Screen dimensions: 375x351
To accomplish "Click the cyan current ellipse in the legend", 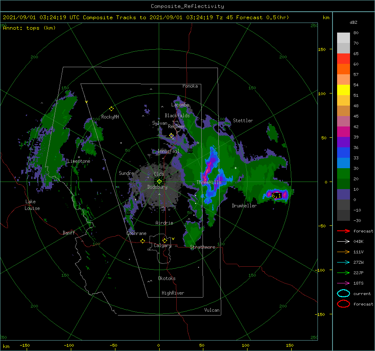I will (343, 293).
